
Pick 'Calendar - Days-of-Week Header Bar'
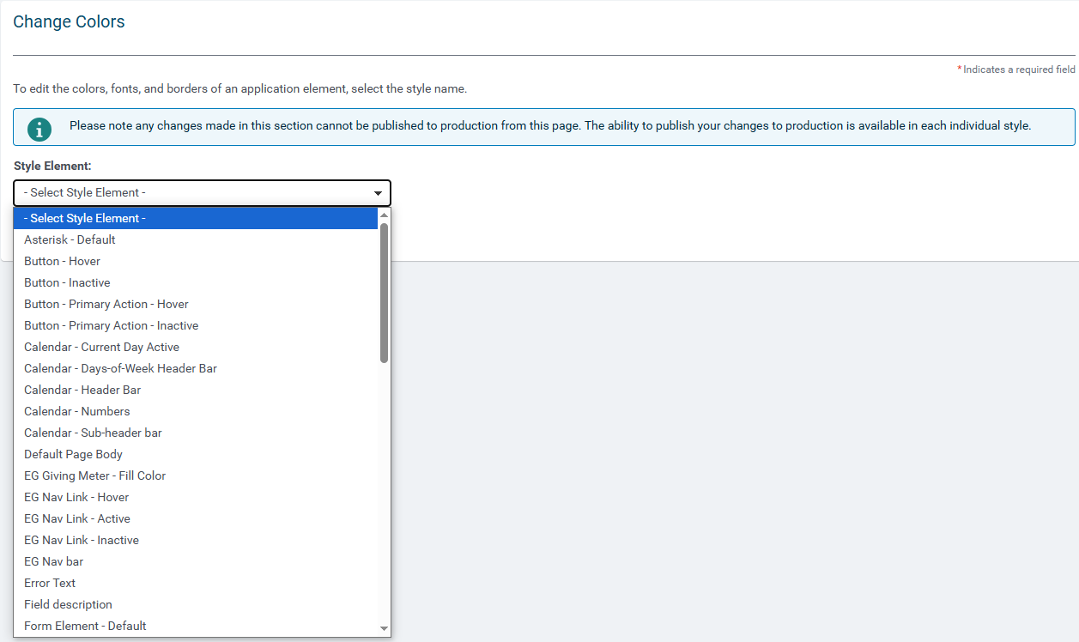(196, 368)
